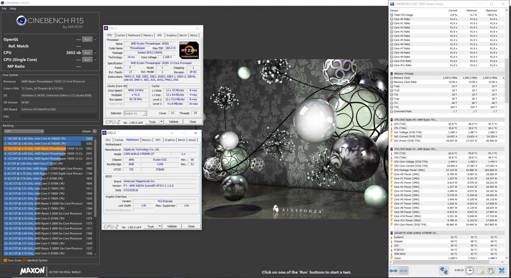The width and height of the screenshot is (511, 278).
Task: Click the Total CPU Usage sensor icon
Action: click(392, 15)
